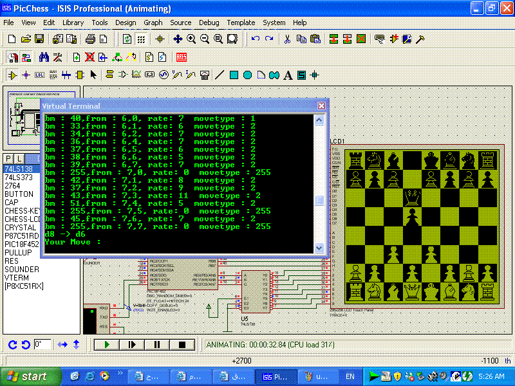The width and height of the screenshot is (515, 386).
Task: Open the Template menu
Action: (241, 23)
